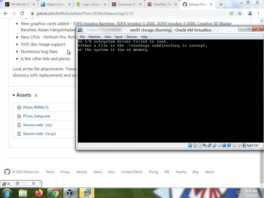This screenshot has height=198, width=264.
Task: Download Source code (tar.gz)
Action: [39, 134]
